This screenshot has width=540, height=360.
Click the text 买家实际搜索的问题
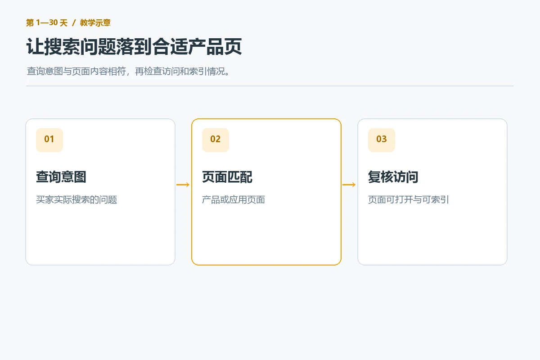click(x=76, y=200)
